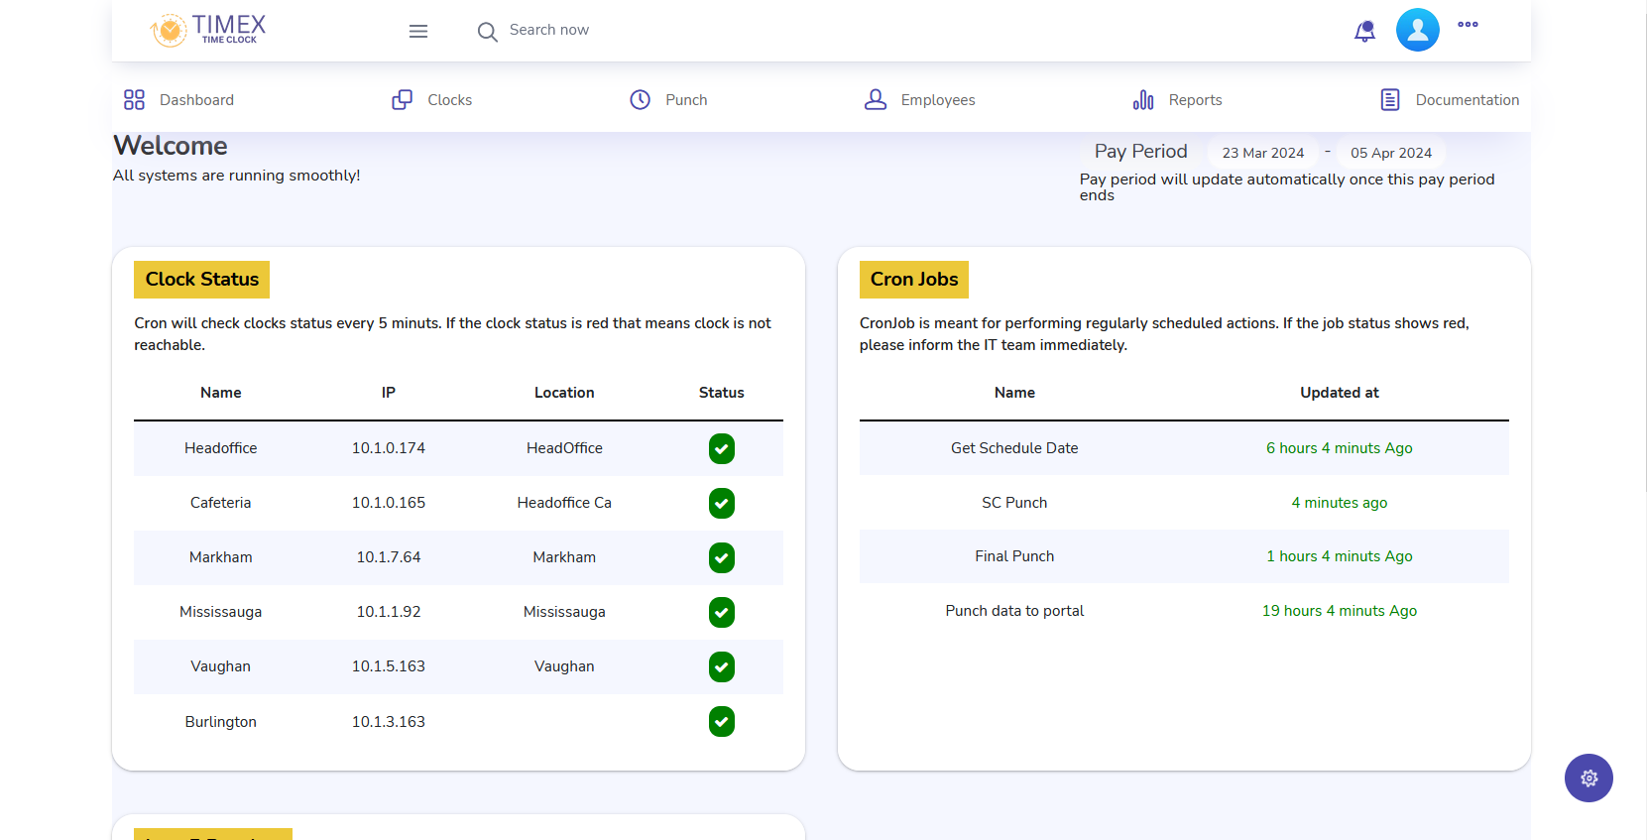
Task: Click the Markham clock status checkmark
Action: [x=722, y=558]
